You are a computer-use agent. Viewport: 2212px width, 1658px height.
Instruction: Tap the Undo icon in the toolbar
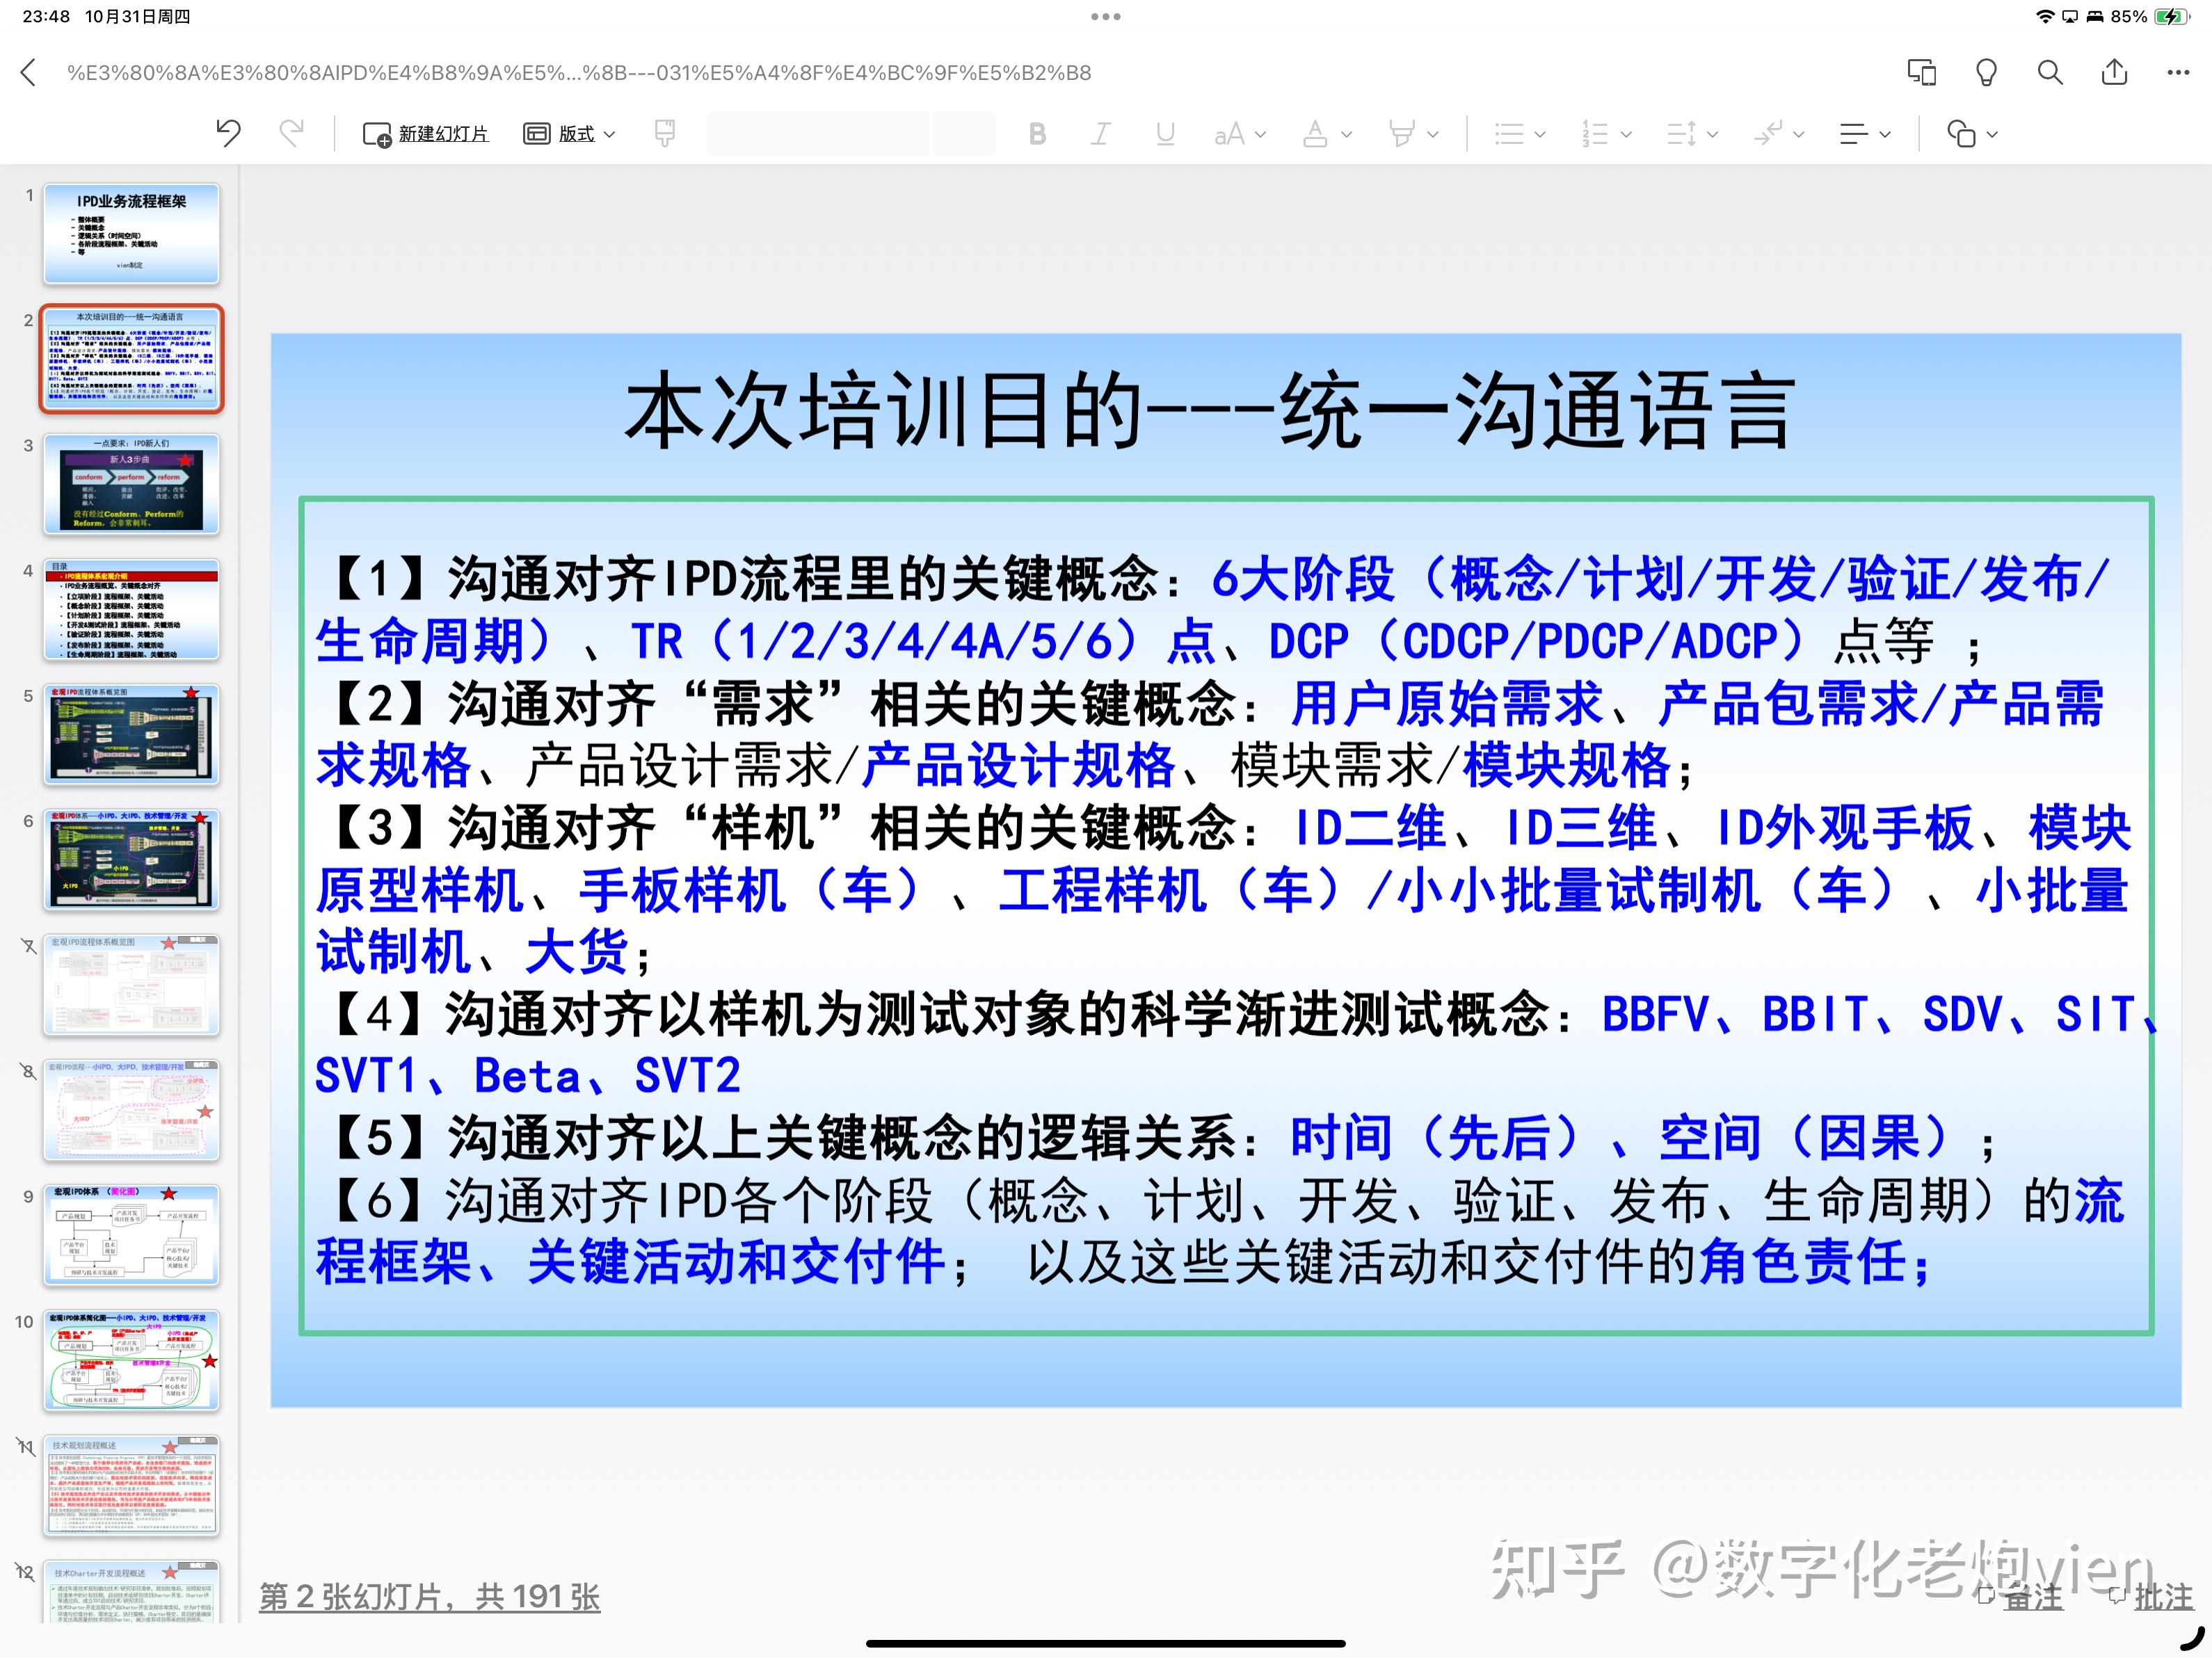coord(229,133)
